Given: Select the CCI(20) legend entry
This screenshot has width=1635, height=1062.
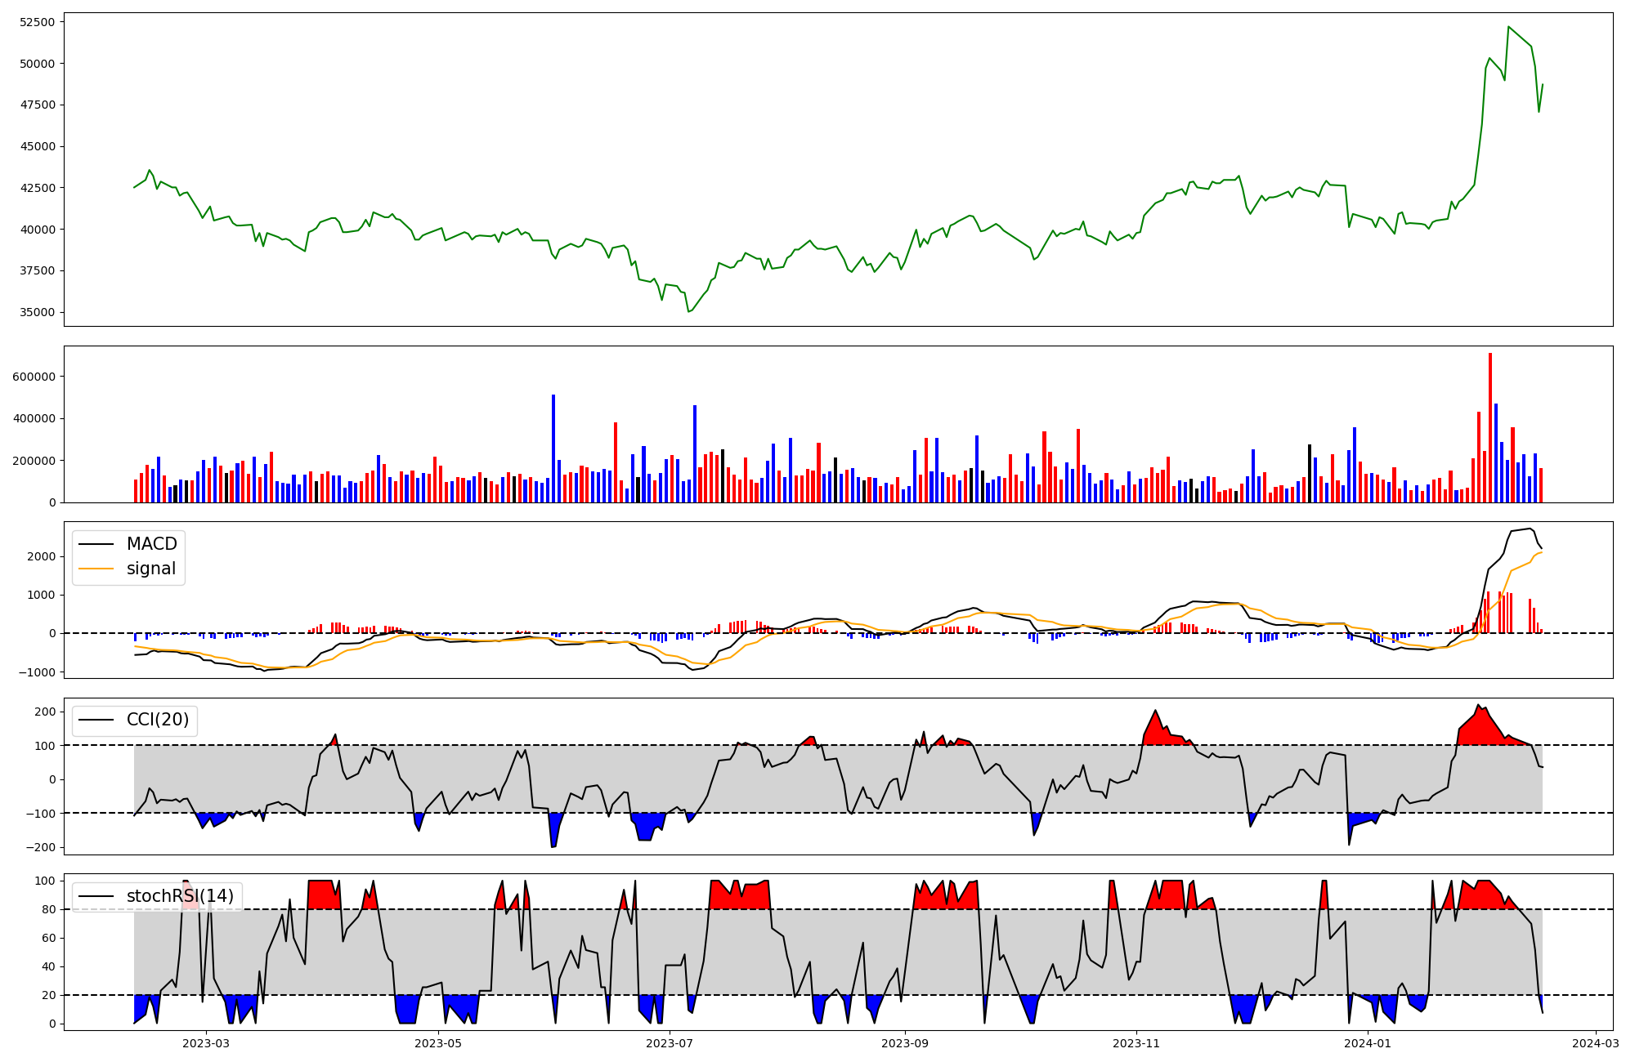Looking at the screenshot, I should (x=157, y=720).
